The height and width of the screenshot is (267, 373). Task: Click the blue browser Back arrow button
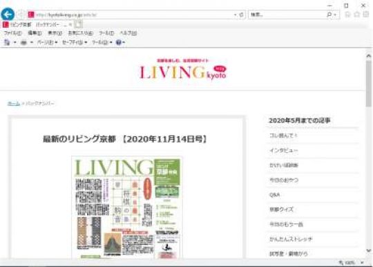[x=8, y=15]
